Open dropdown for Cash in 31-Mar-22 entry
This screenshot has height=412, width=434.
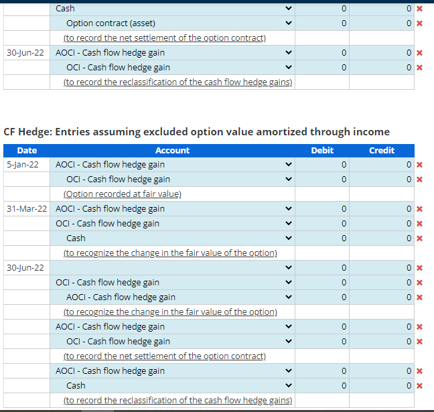[172, 238]
